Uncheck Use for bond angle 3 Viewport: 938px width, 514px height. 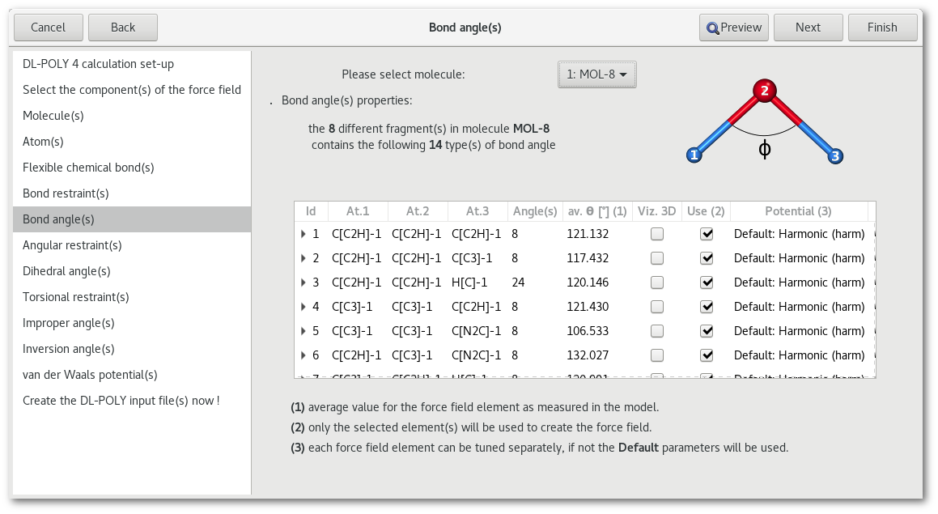click(707, 282)
